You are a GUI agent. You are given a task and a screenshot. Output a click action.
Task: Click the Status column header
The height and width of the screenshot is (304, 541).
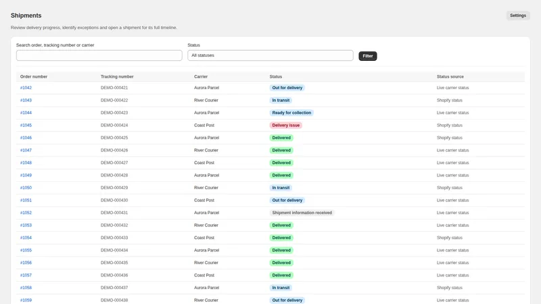click(x=276, y=76)
